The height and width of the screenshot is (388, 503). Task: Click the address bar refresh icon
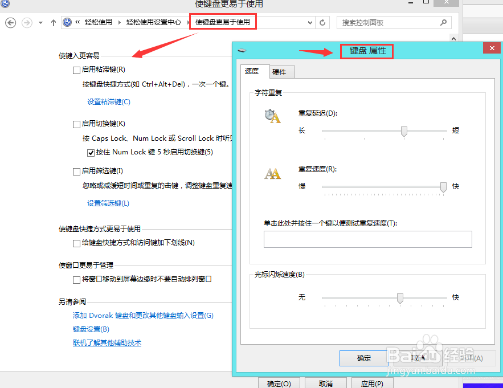(322, 22)
